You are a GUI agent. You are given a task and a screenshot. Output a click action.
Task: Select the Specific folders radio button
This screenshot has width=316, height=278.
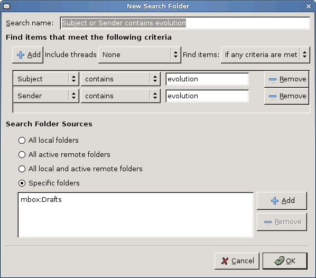(x=22, y=183)
